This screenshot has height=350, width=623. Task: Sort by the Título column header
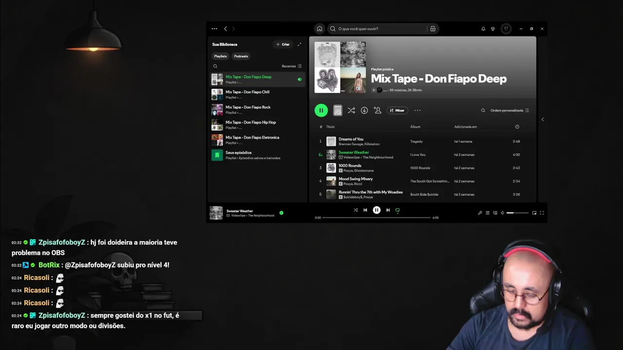(330, 127)
